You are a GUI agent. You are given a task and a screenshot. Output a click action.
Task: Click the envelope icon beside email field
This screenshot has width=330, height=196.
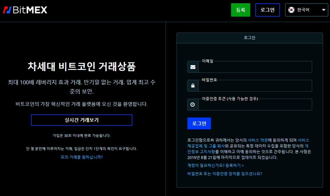193,67
